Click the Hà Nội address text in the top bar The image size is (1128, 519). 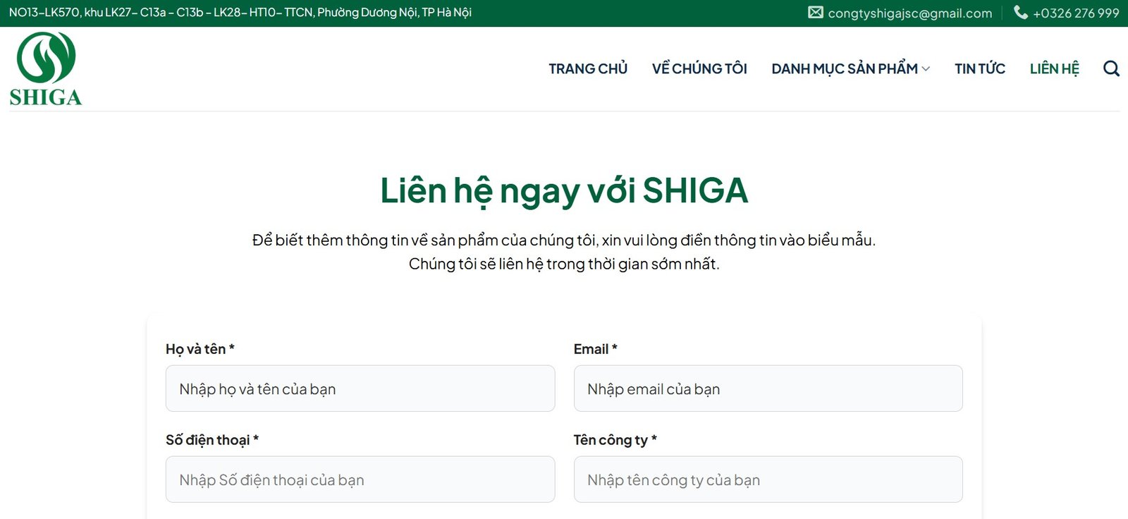tap(240, 13)
